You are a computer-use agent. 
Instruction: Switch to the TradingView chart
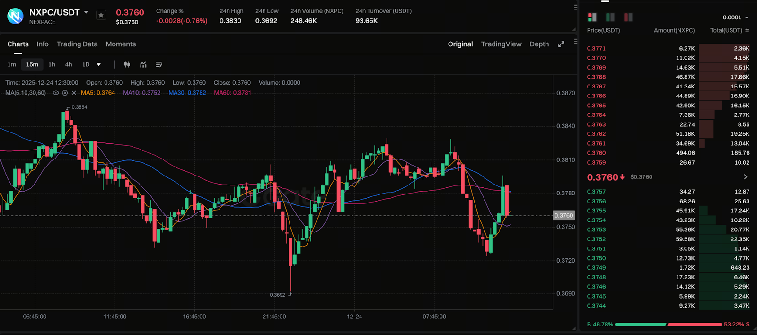tap(501, 44)
